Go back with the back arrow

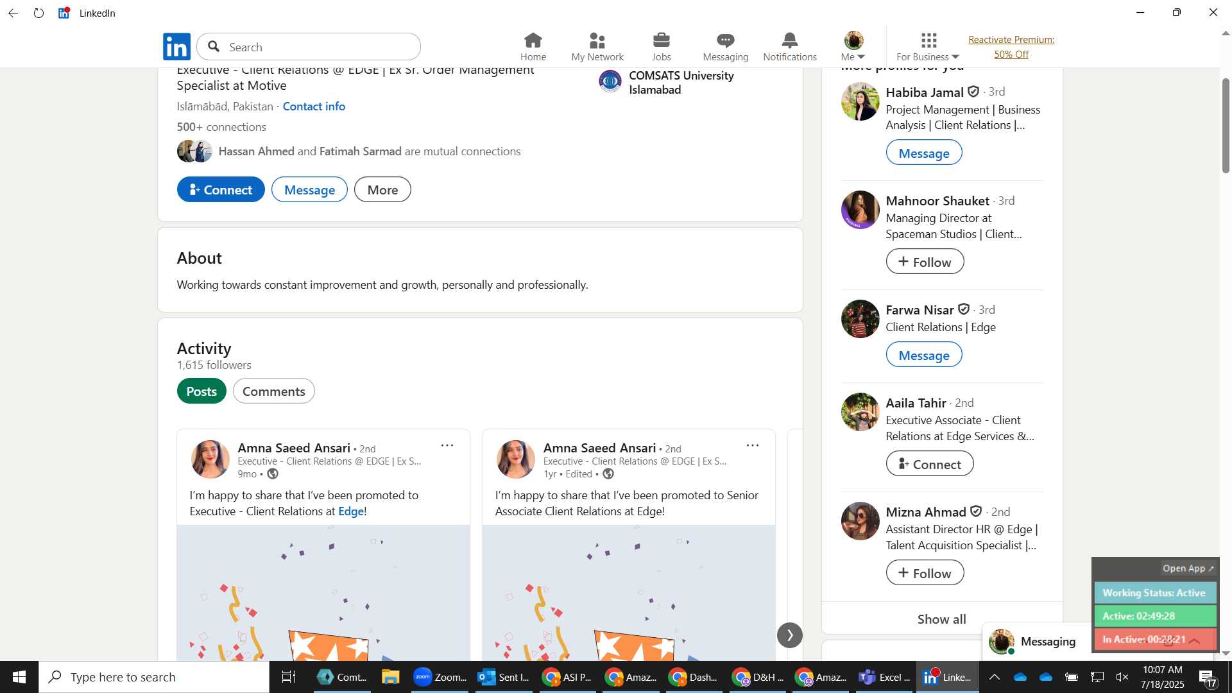pos(13,13)
